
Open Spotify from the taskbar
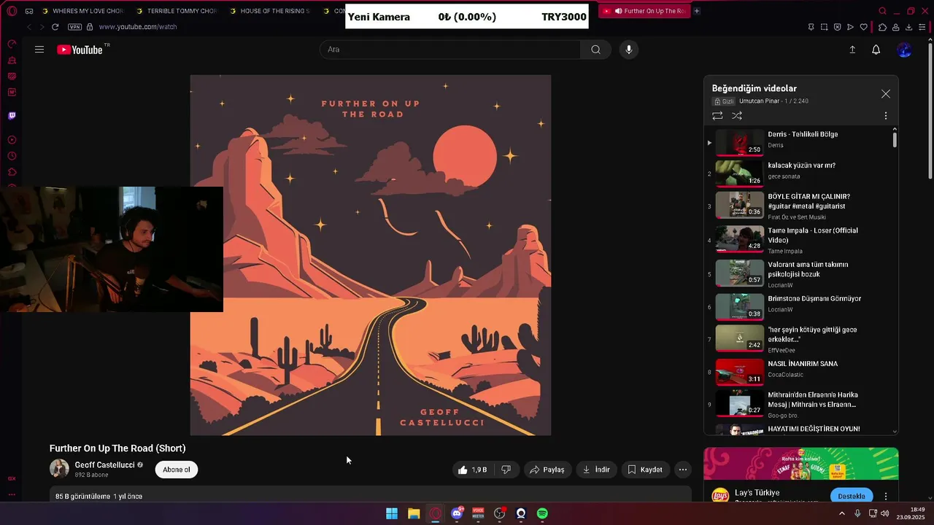pos(542,513)
